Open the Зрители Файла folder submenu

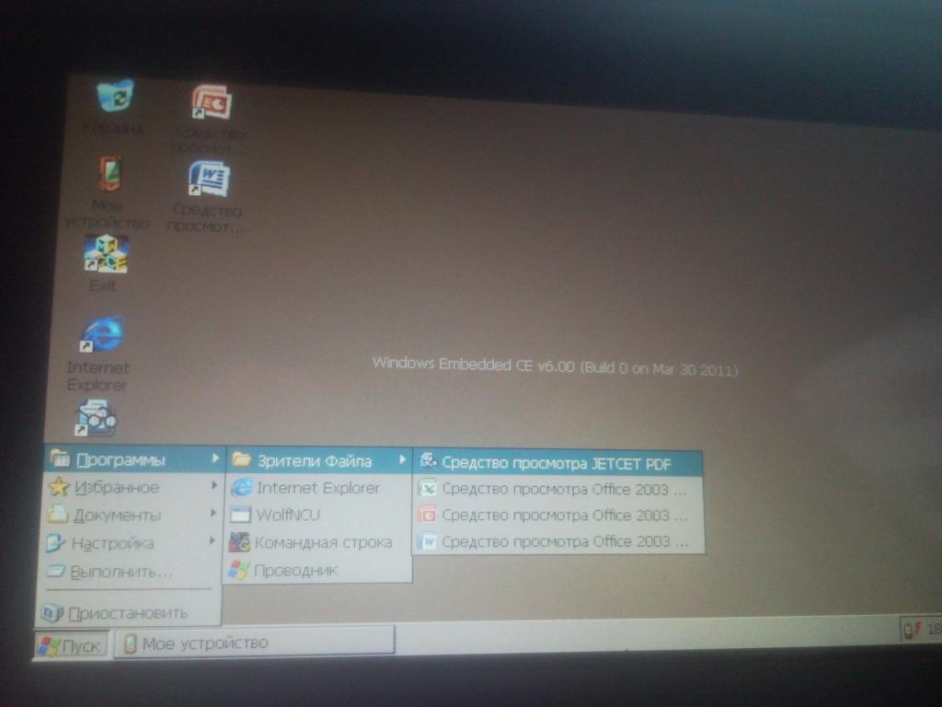pos(319,461)
